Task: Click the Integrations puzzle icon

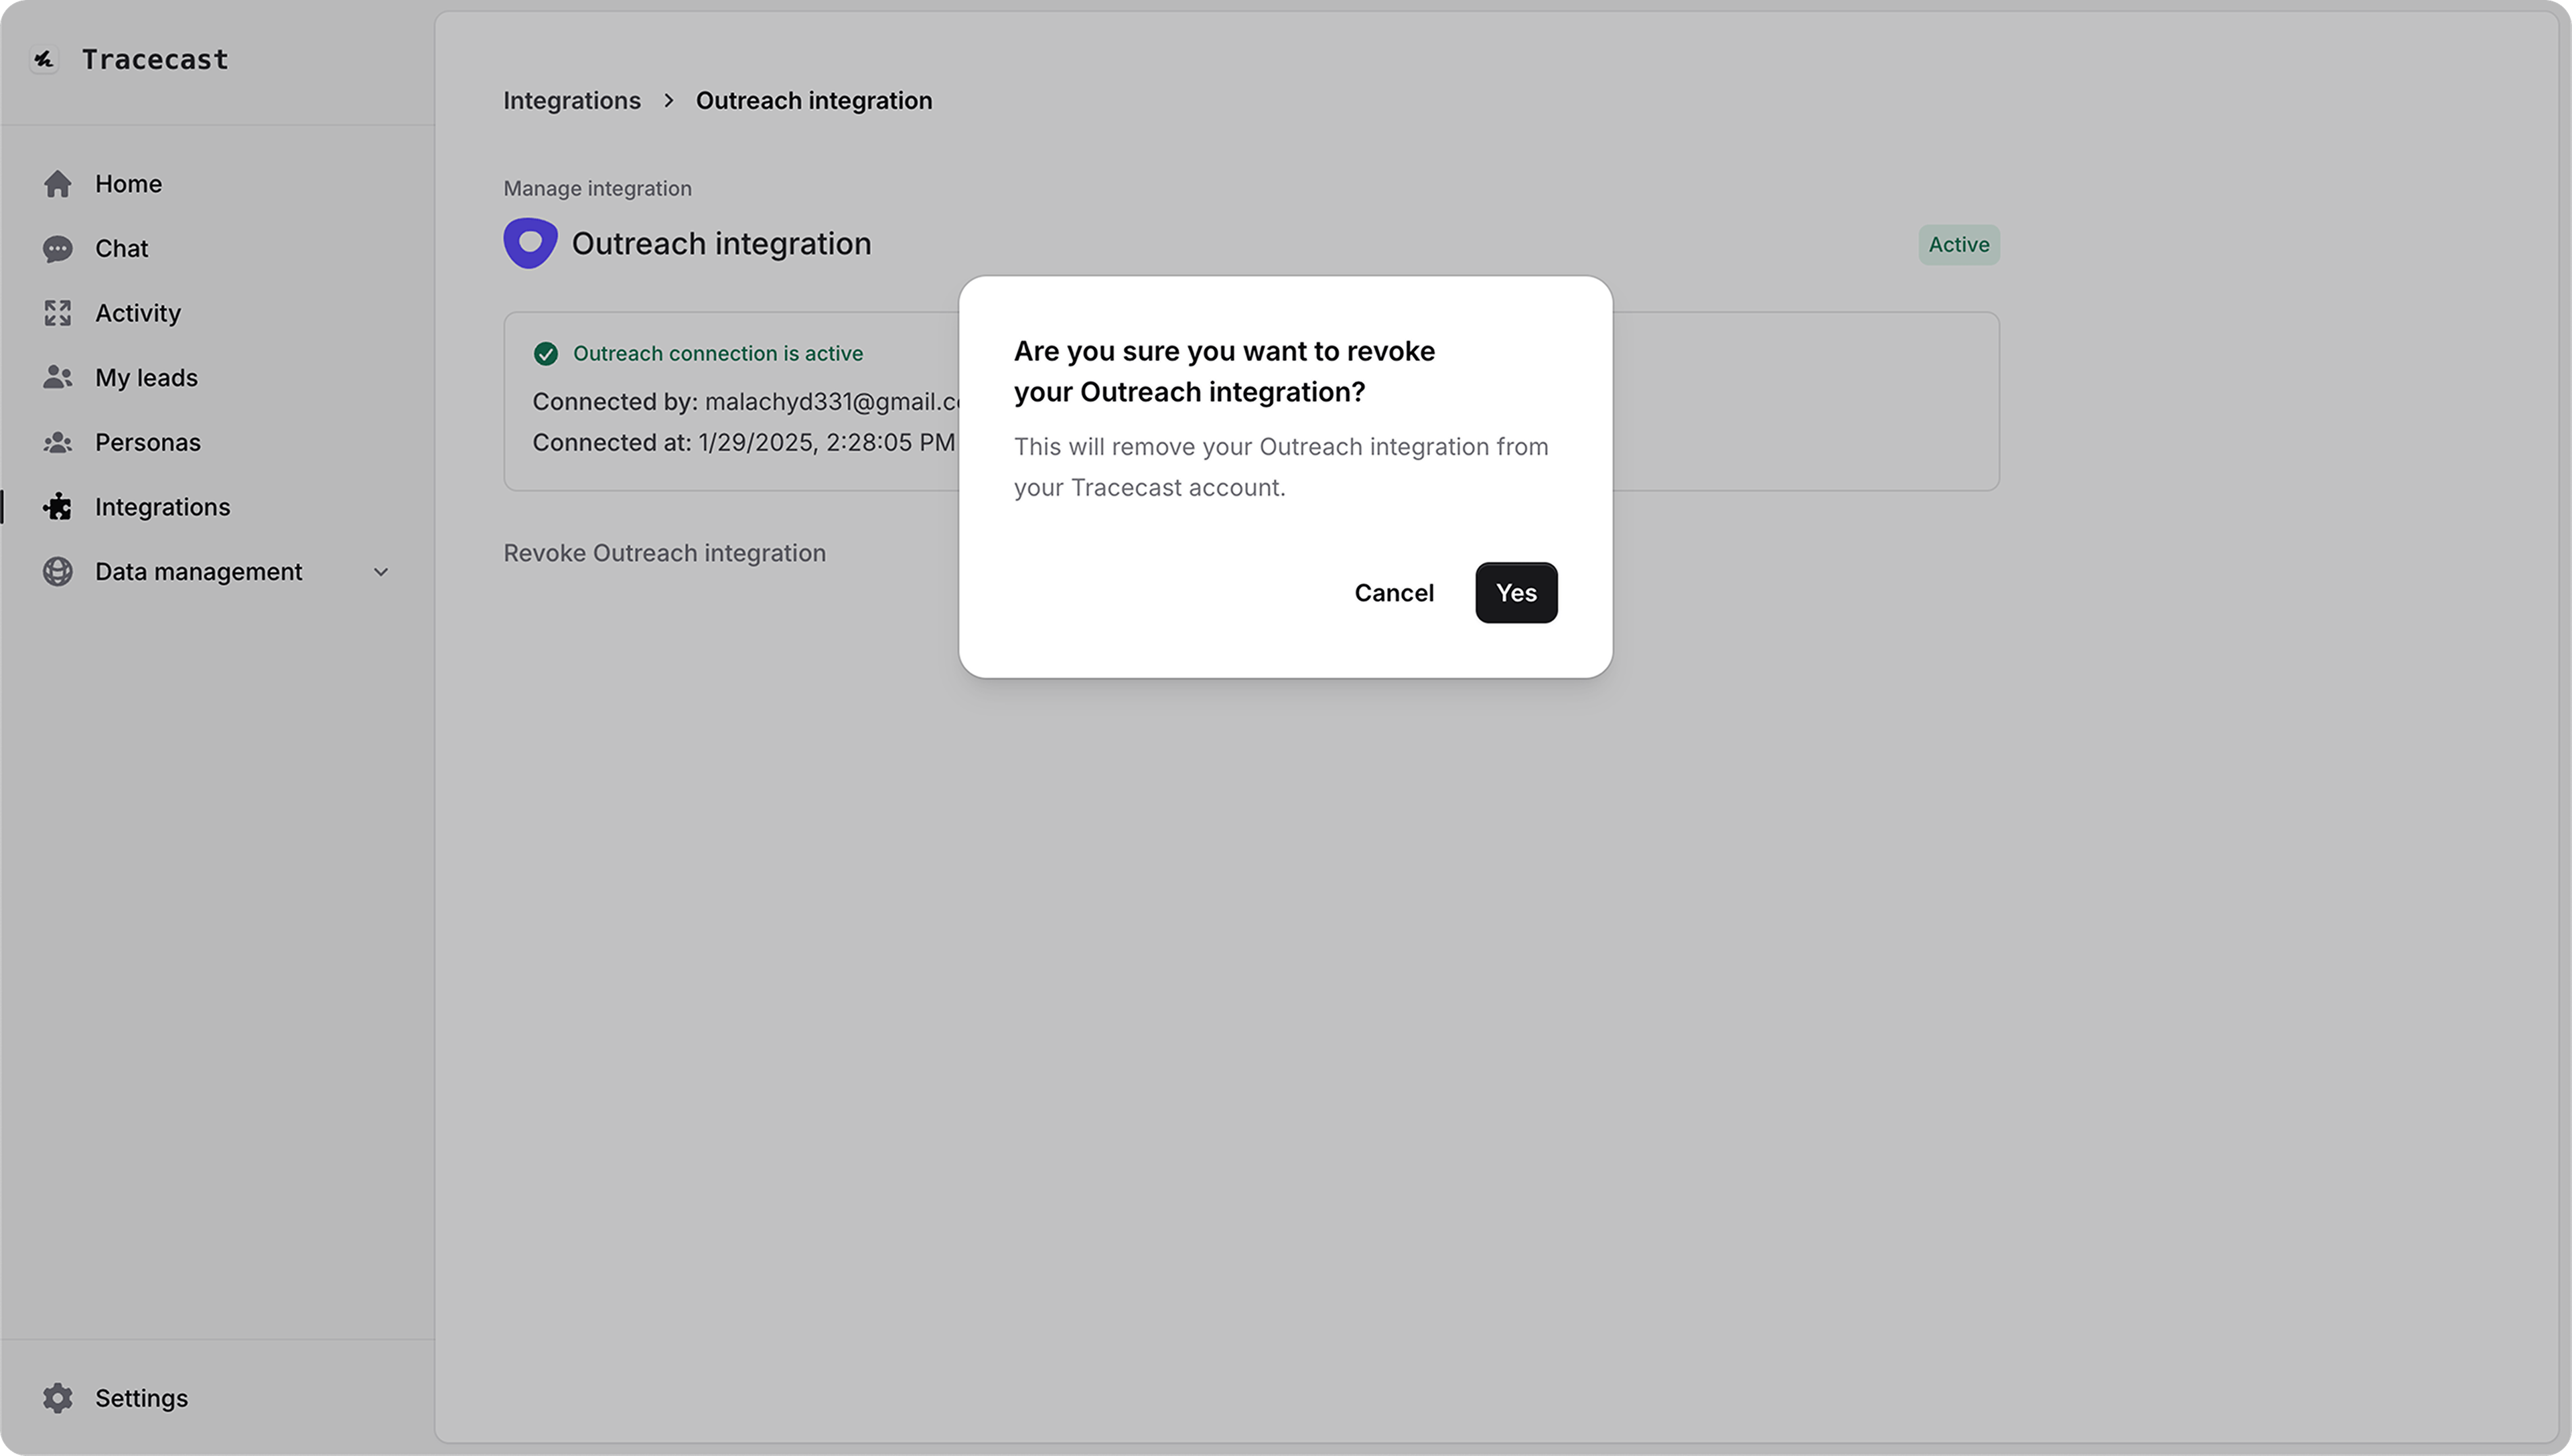Action: click(58, 507)
